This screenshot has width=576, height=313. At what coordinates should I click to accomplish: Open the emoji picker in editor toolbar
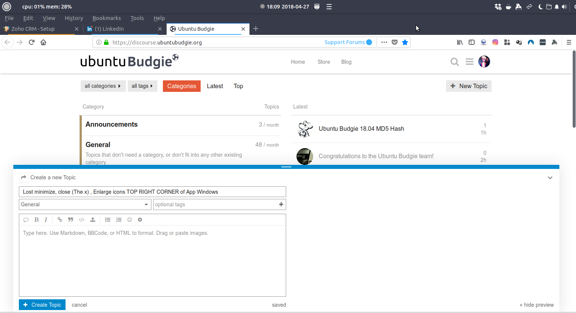point(130,220)
